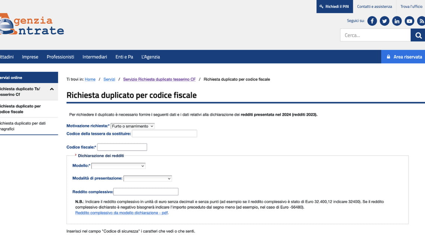Image resolution: width=425 pixels, height=238 pixels.
Task: Click the Richiedi il PIN button
Action: [x=334, y=6]
